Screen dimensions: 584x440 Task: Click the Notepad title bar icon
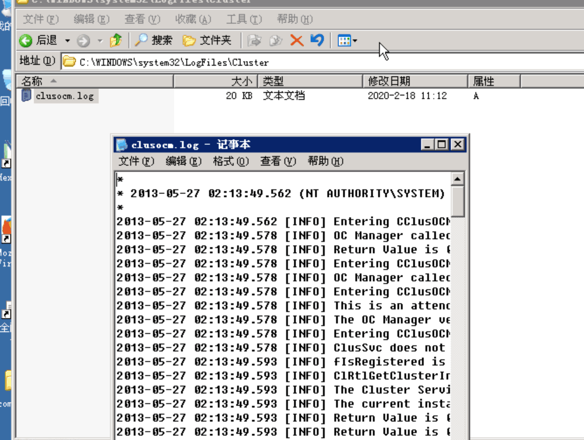coord(122,144)
